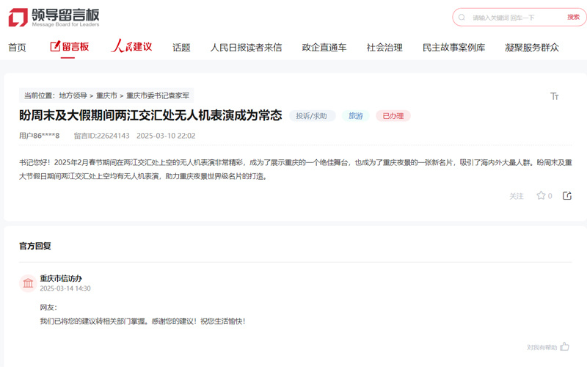The image size is (587, 367).
Task: Click the 重庆市 breadcrumb link
Action: 106,95
